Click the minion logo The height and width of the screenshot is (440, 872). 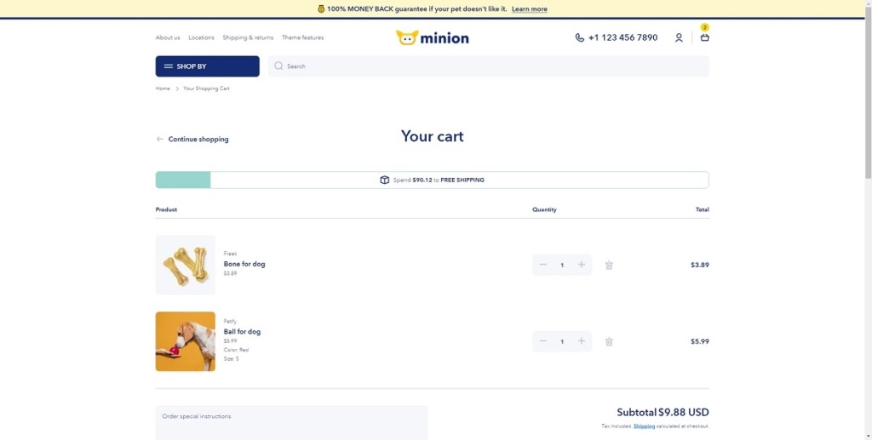(433, 37)
